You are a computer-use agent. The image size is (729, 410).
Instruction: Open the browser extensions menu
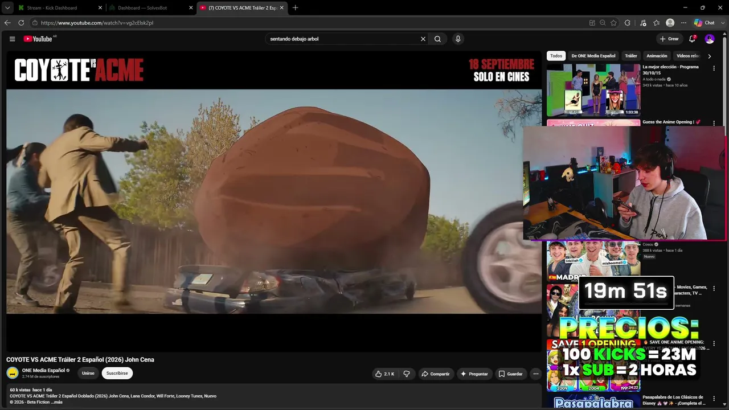point(628,23)
